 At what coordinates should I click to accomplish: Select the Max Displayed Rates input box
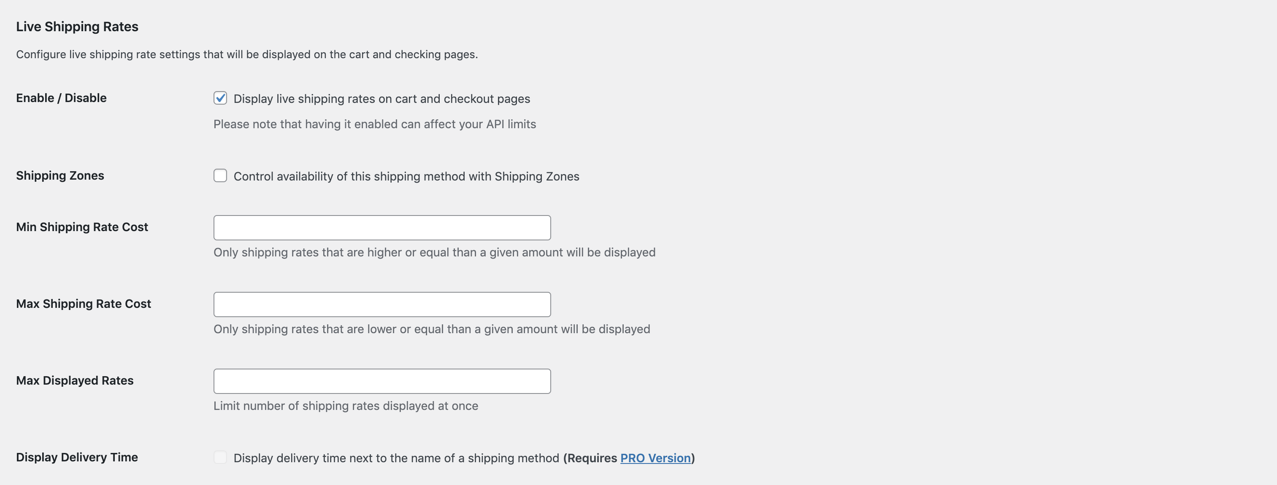click(x=382, y=381)
